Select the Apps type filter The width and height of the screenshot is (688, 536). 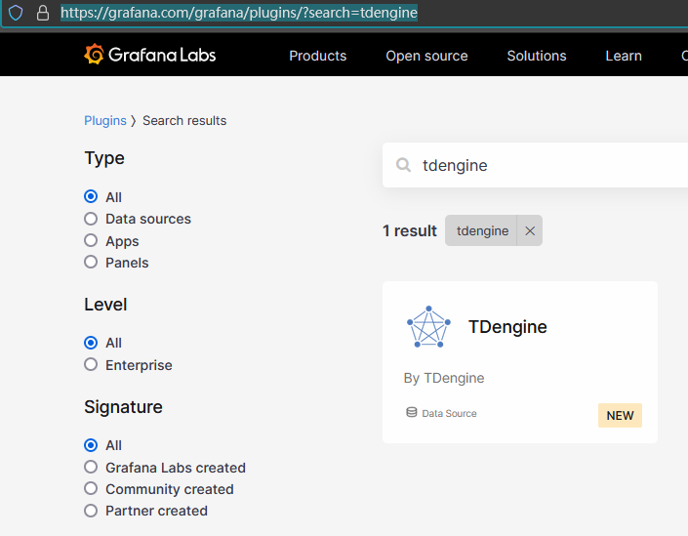pyautogui.click(x=91, y=241)
